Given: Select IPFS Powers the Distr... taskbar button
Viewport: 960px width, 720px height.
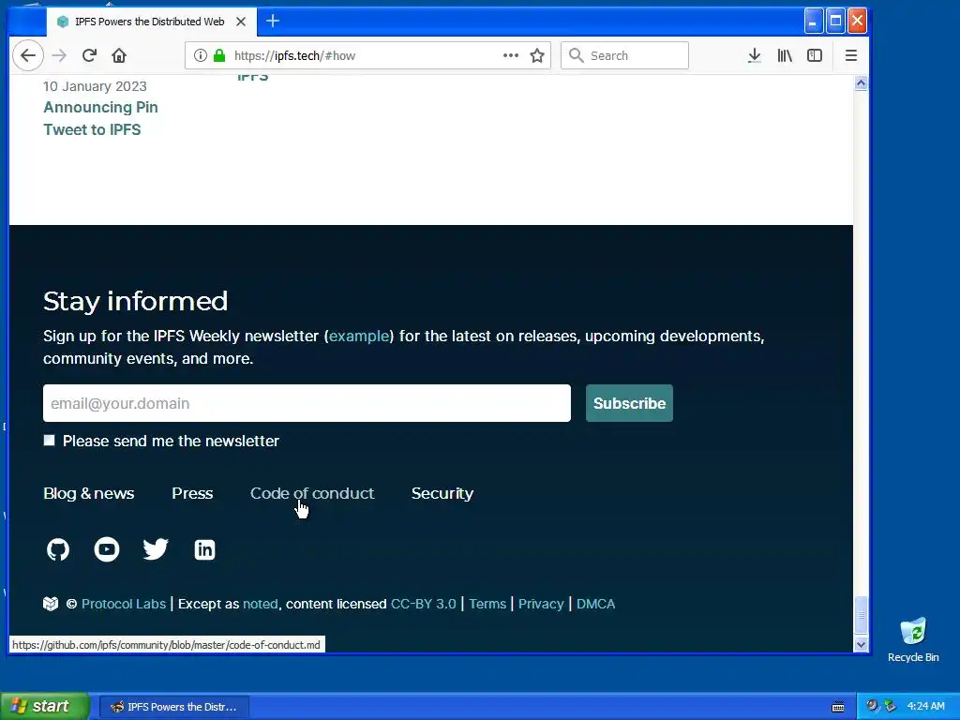Looking at the screenshot, I should (x=173, y=707).
